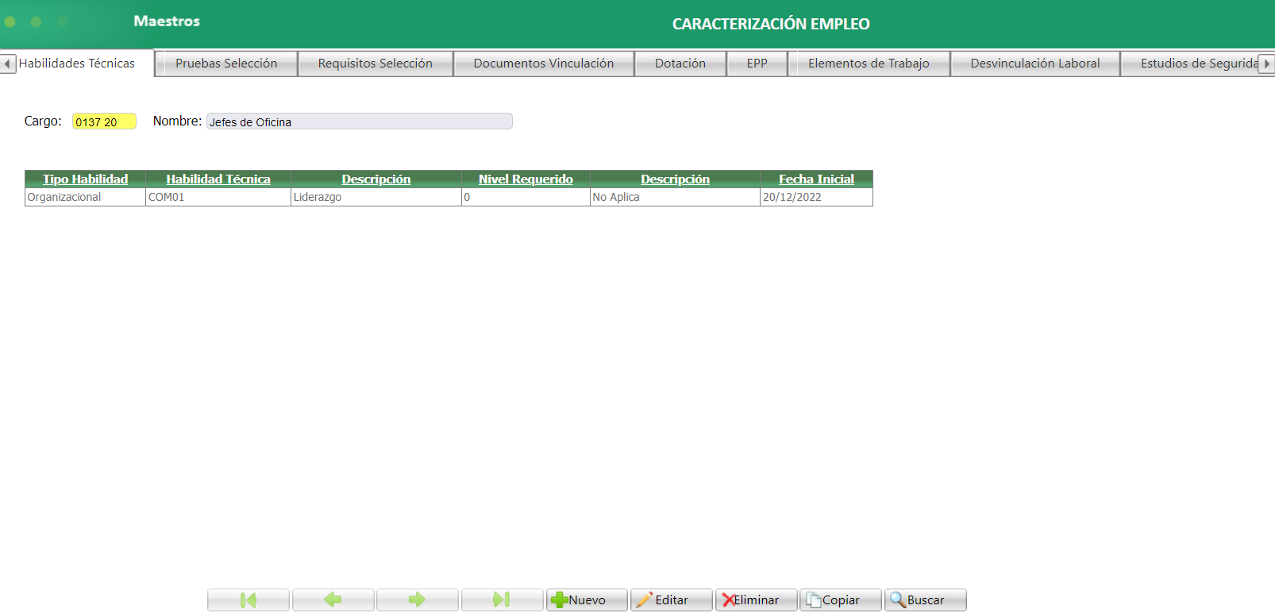Screen dimensions: 1275x613
Task: Click Editar pencil button
Action: [671, 600]
